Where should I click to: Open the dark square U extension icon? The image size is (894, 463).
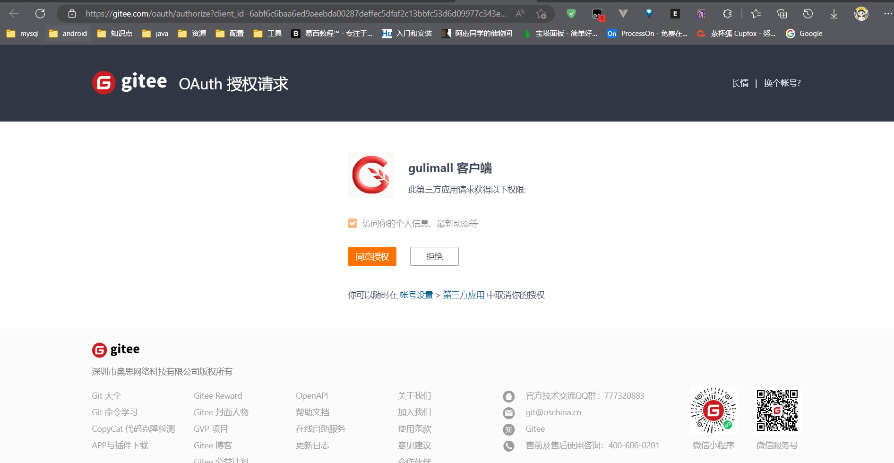675,14
